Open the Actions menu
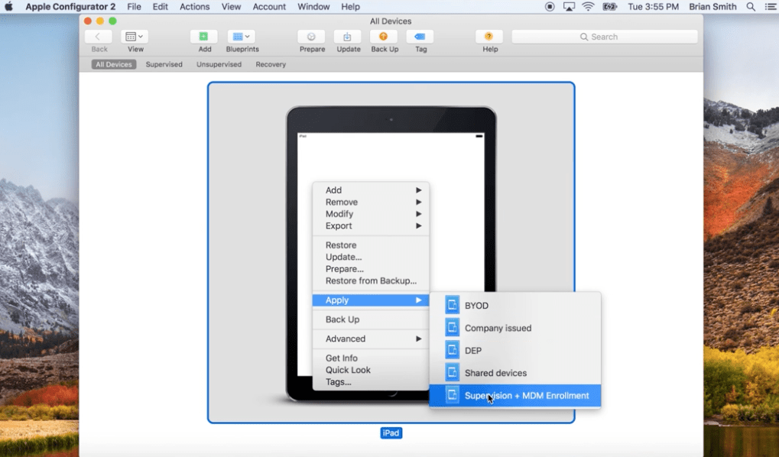 [x=194, y=6]
